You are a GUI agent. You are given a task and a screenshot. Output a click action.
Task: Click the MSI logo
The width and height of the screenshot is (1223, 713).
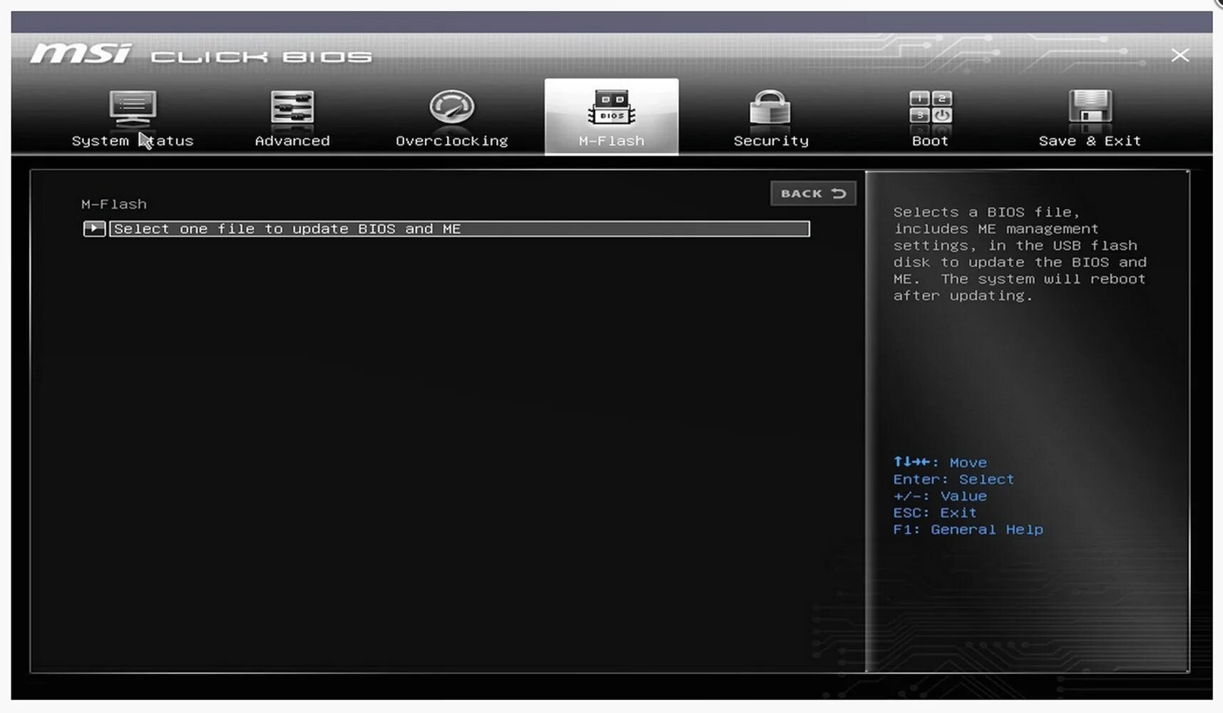[81, 54]
